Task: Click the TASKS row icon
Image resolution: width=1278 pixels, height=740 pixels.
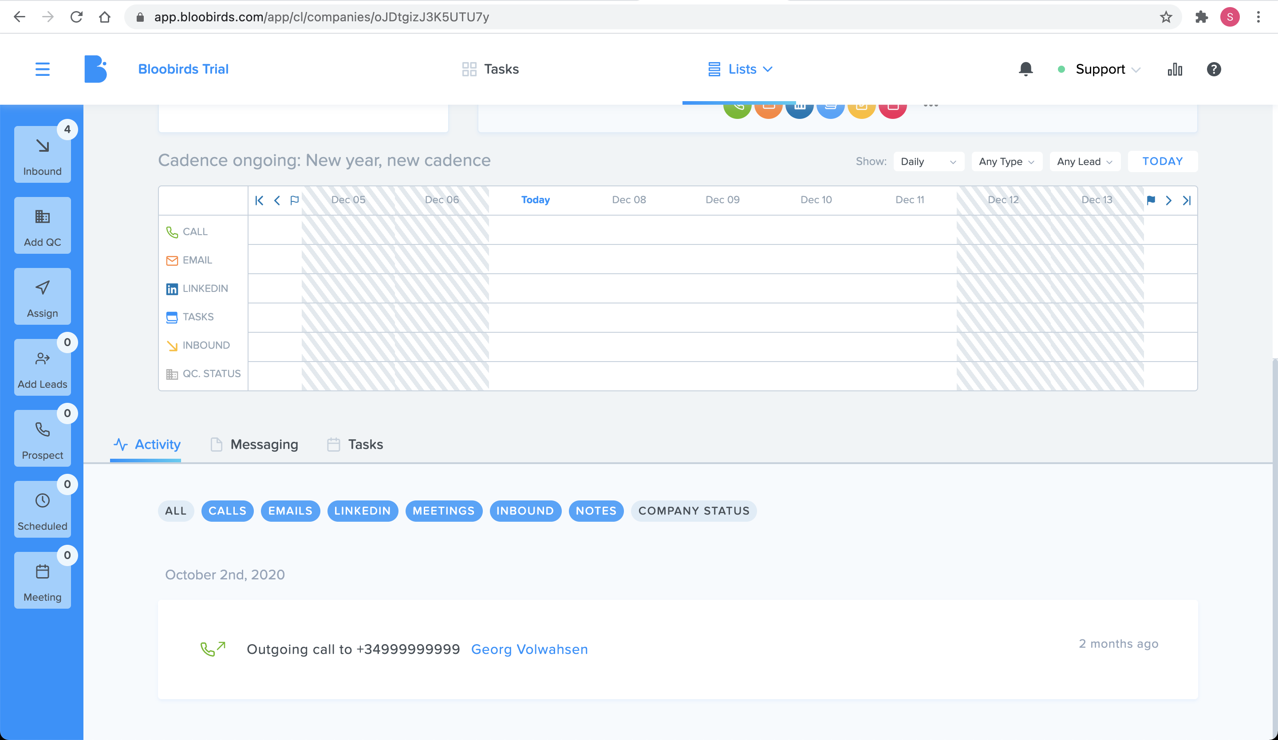Action: pyautogui.click(x=172, y=317)
